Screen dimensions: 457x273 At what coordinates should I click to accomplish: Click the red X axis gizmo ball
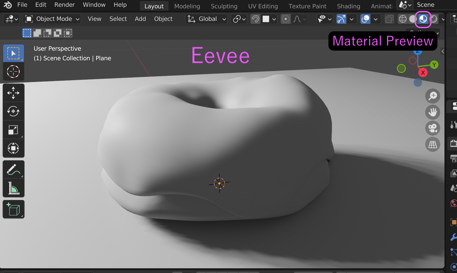[423, 73]
